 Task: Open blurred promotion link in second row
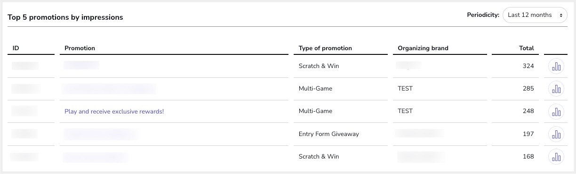click(110, 89)
